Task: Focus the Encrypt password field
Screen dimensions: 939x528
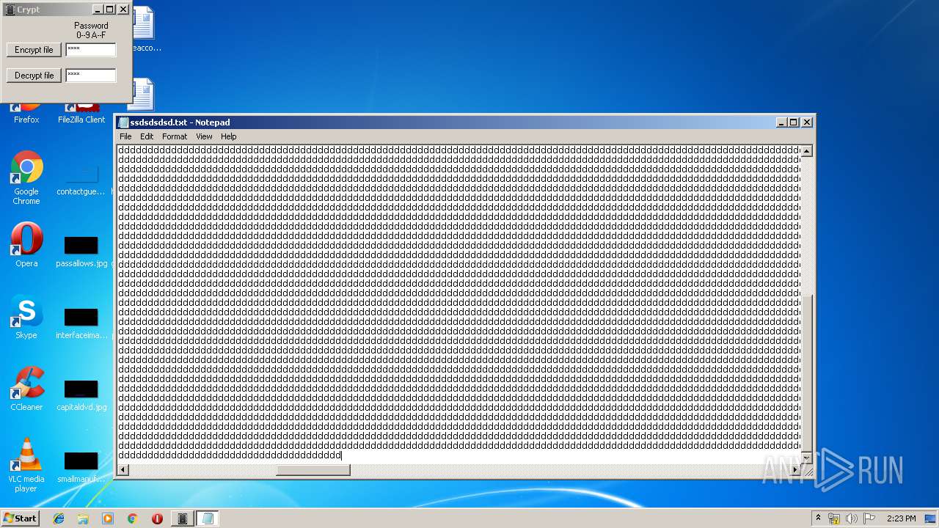Action: coord(91,50)
